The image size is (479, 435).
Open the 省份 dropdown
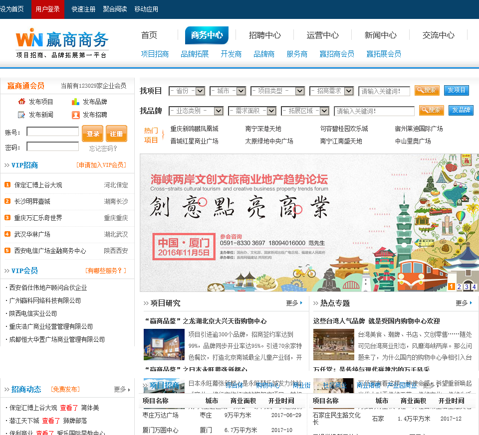click(187, 91)
